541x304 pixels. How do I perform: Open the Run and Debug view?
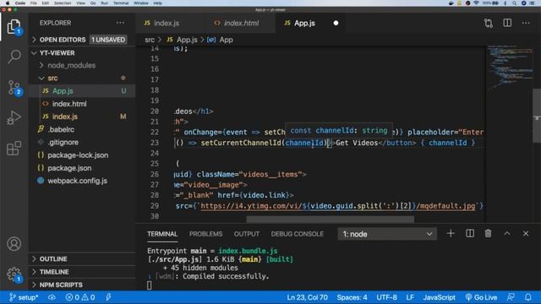(x=14, y=118)
